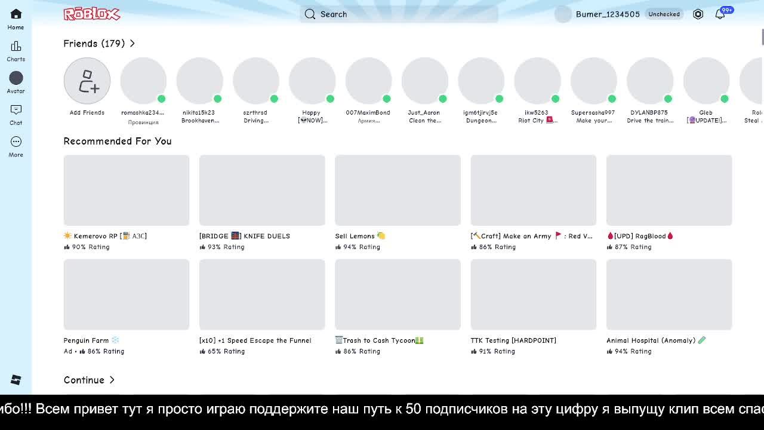
Task: Open friend szrthrsd avatar
Action: point(256,81)
